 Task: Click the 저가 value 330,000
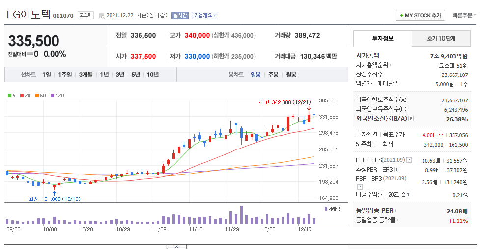click(197, 56)
